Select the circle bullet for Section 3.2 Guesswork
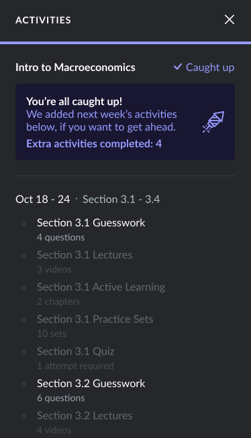The image size is (251, 438). point(23,384)
